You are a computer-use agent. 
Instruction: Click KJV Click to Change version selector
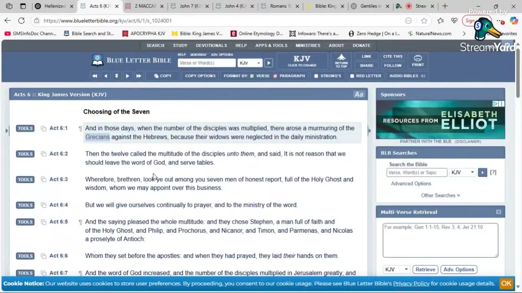(x=302, y=61)
